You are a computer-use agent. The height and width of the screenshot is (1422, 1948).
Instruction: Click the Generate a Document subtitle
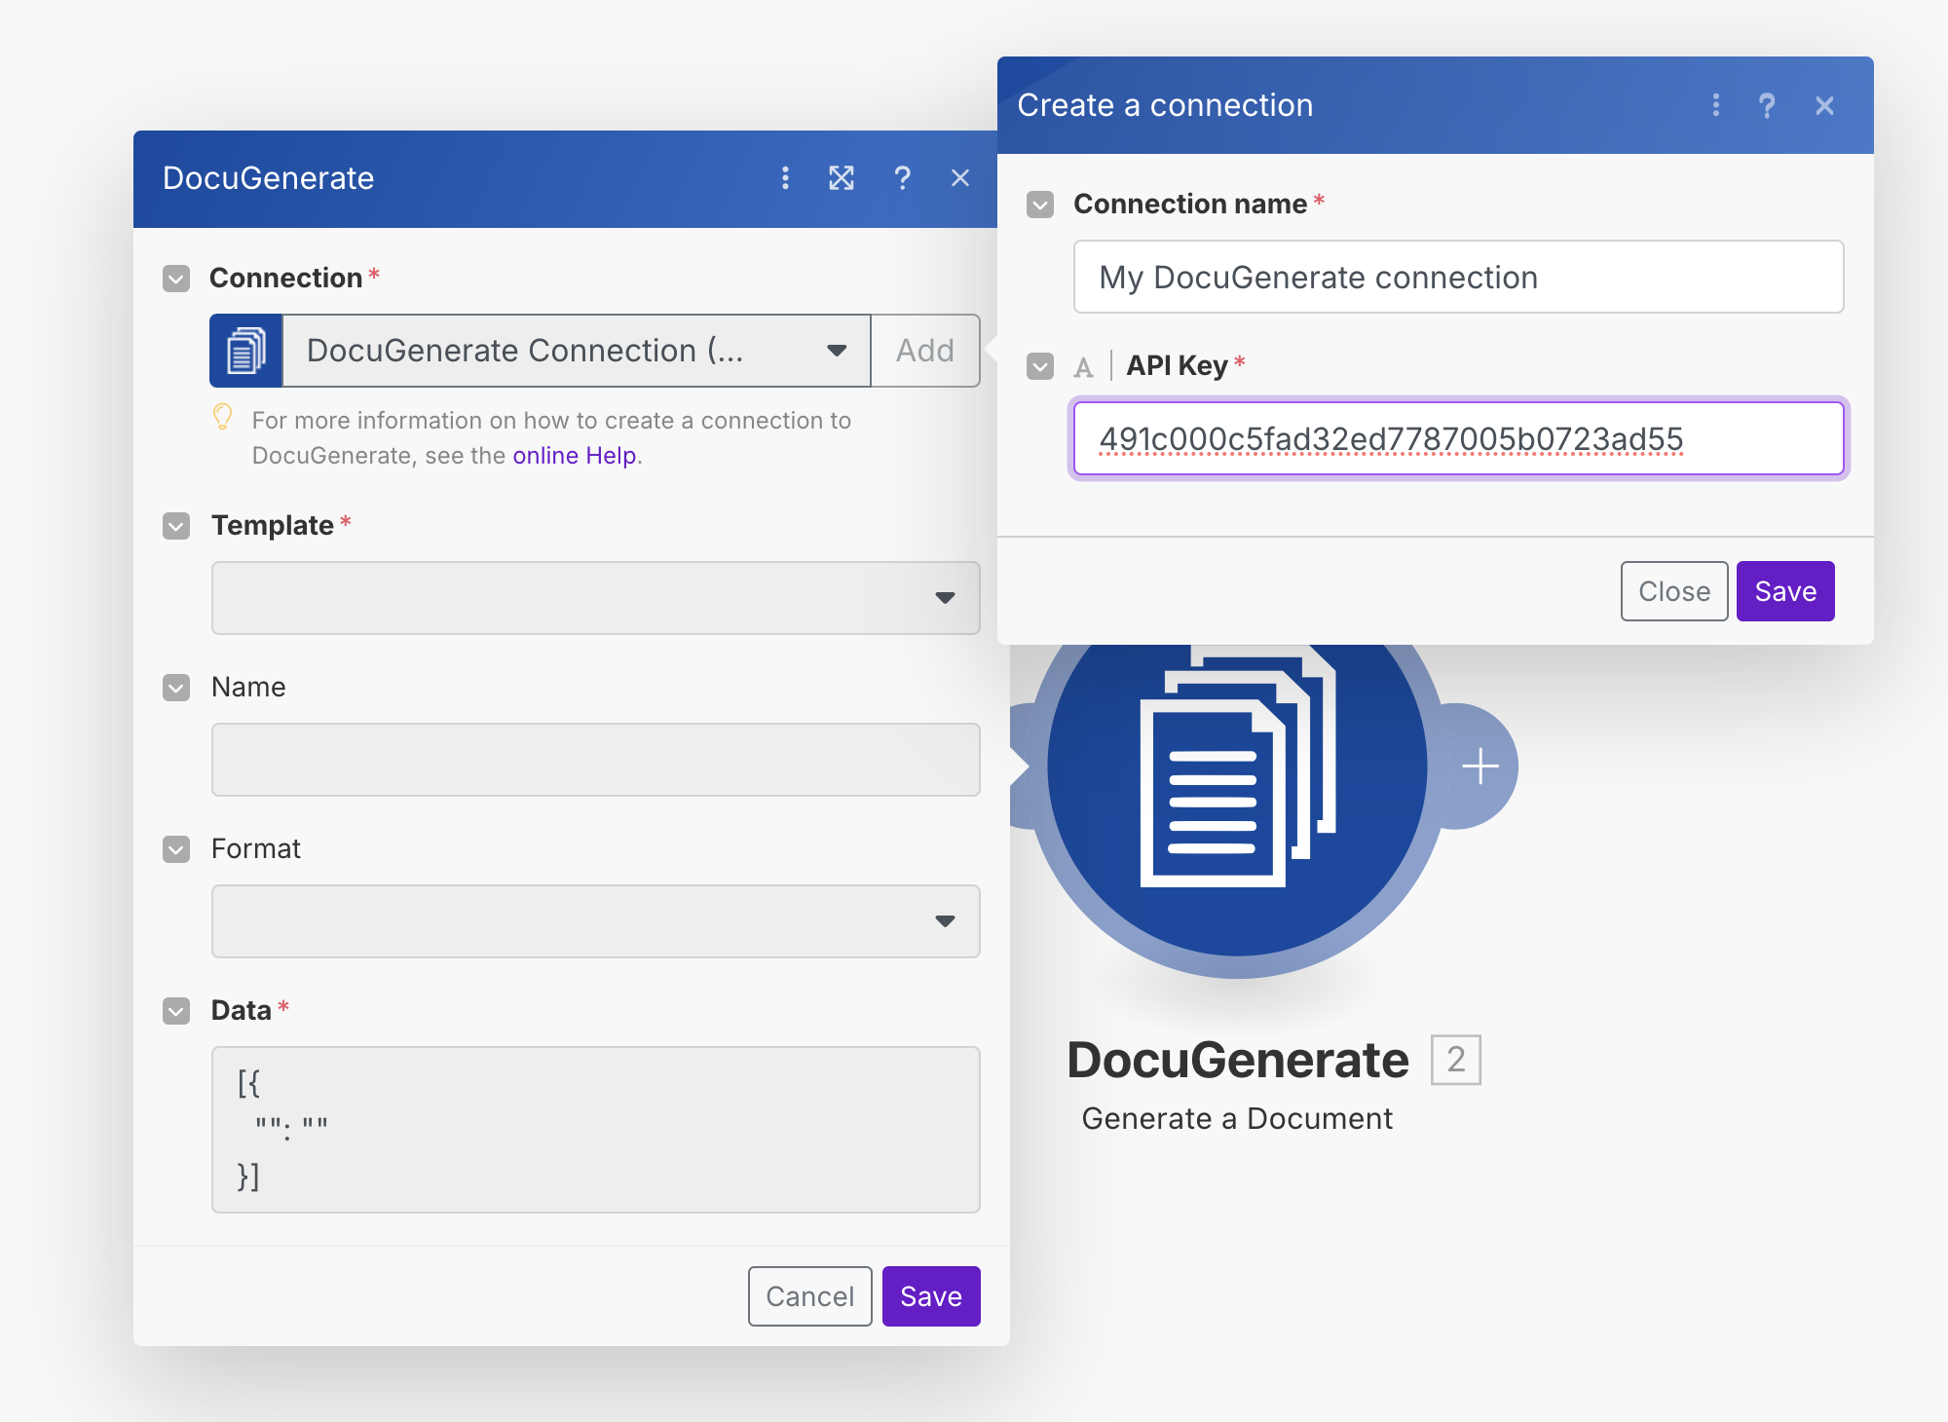tap(1237, 1118)
